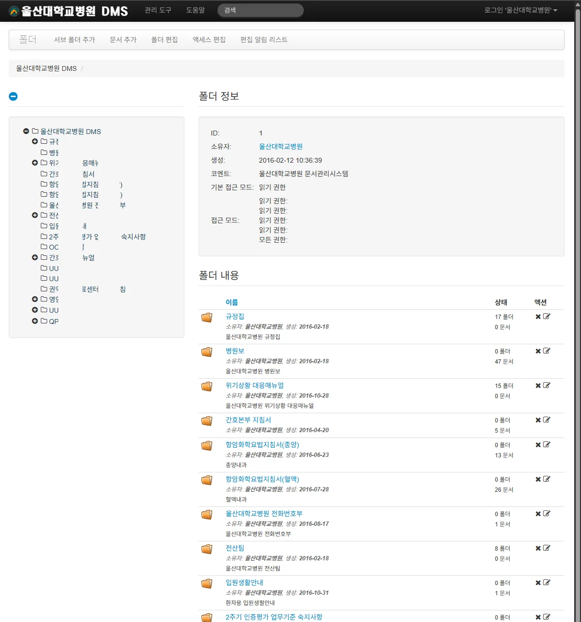The height and width of the screenshot is (622, 581).
Task: Edit the 입원생활안내 folder
Action: pos(547,583)
